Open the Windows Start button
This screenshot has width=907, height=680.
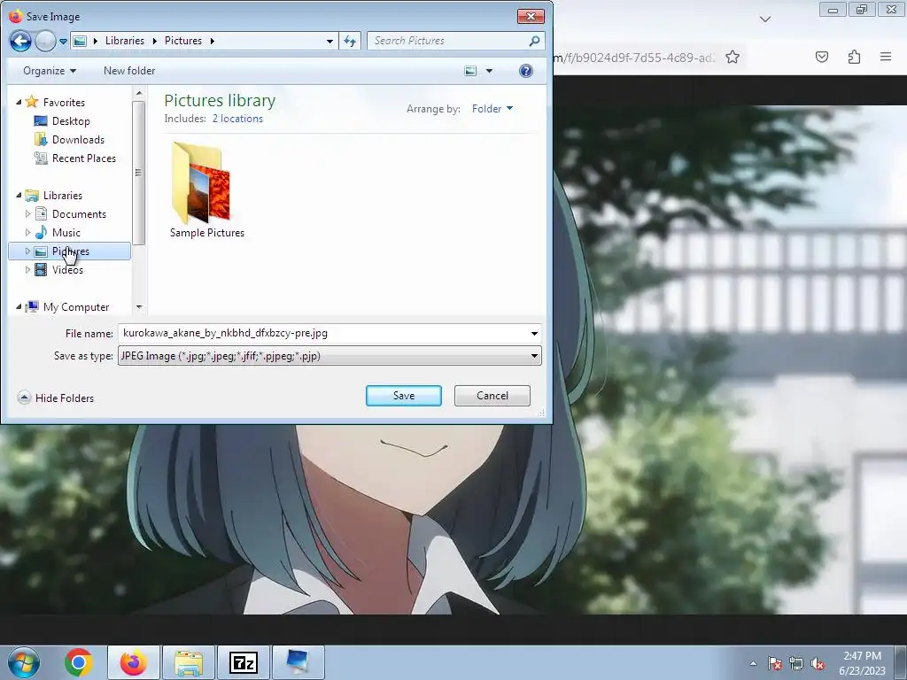click(x=24, y=662)
